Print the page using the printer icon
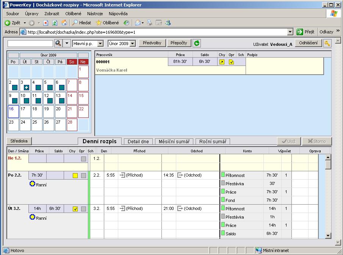 click(150, 23)
